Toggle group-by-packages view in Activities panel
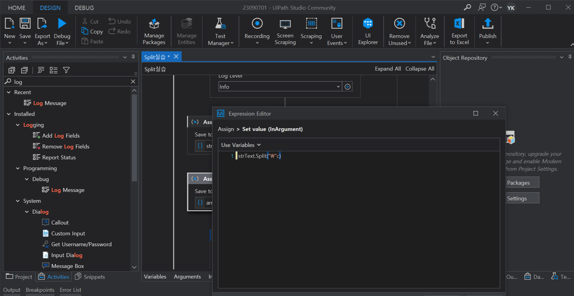 41,70
